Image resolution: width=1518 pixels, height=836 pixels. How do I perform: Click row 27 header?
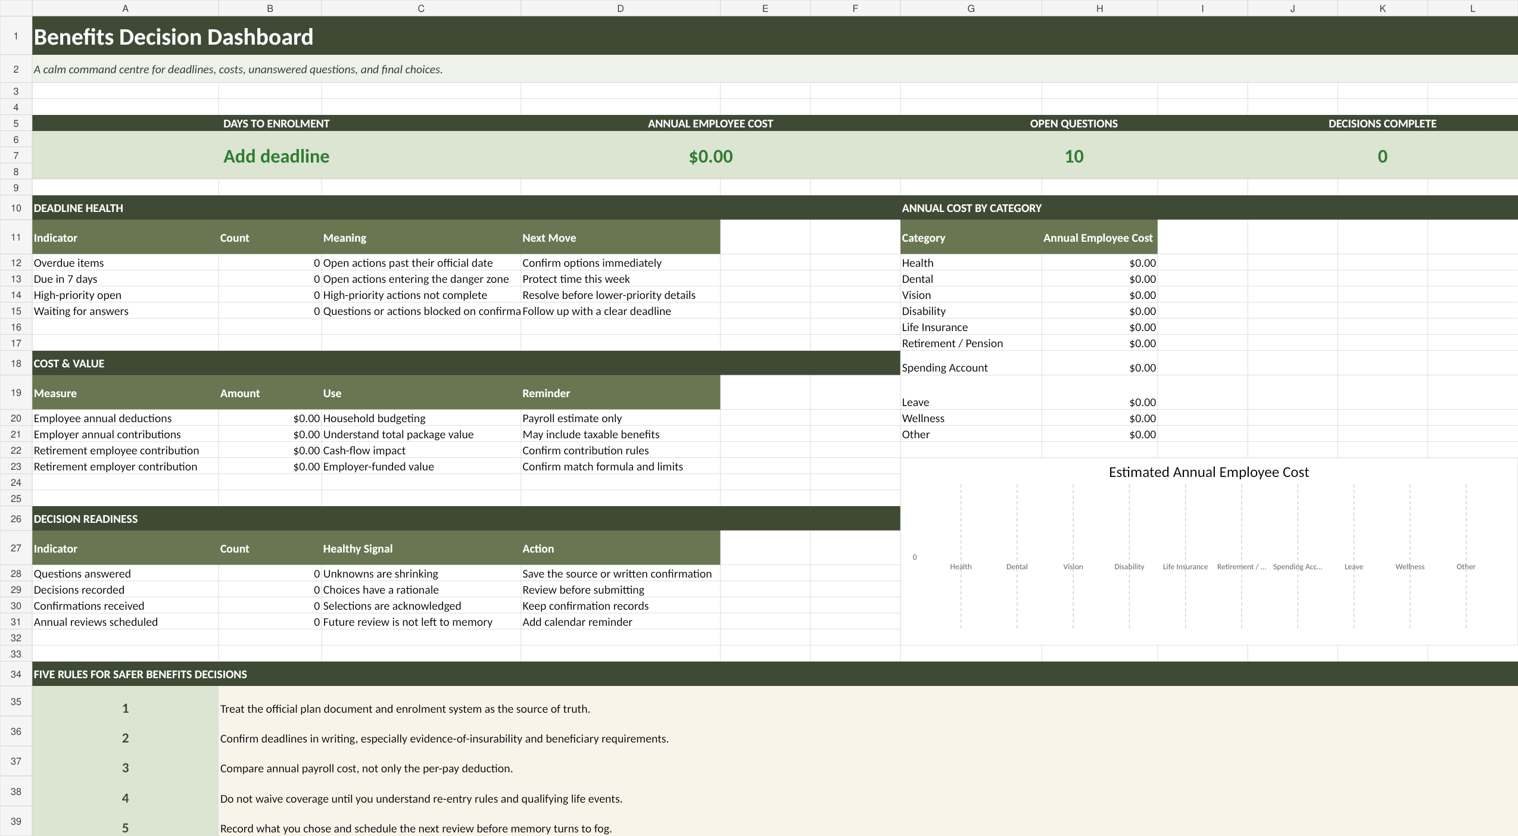pos(16,548)
